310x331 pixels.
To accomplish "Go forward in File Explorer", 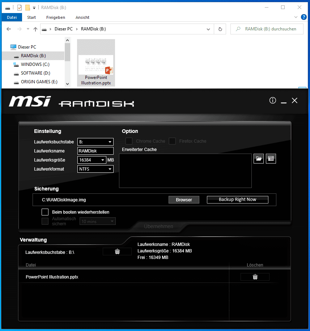I will pos(20,29).
